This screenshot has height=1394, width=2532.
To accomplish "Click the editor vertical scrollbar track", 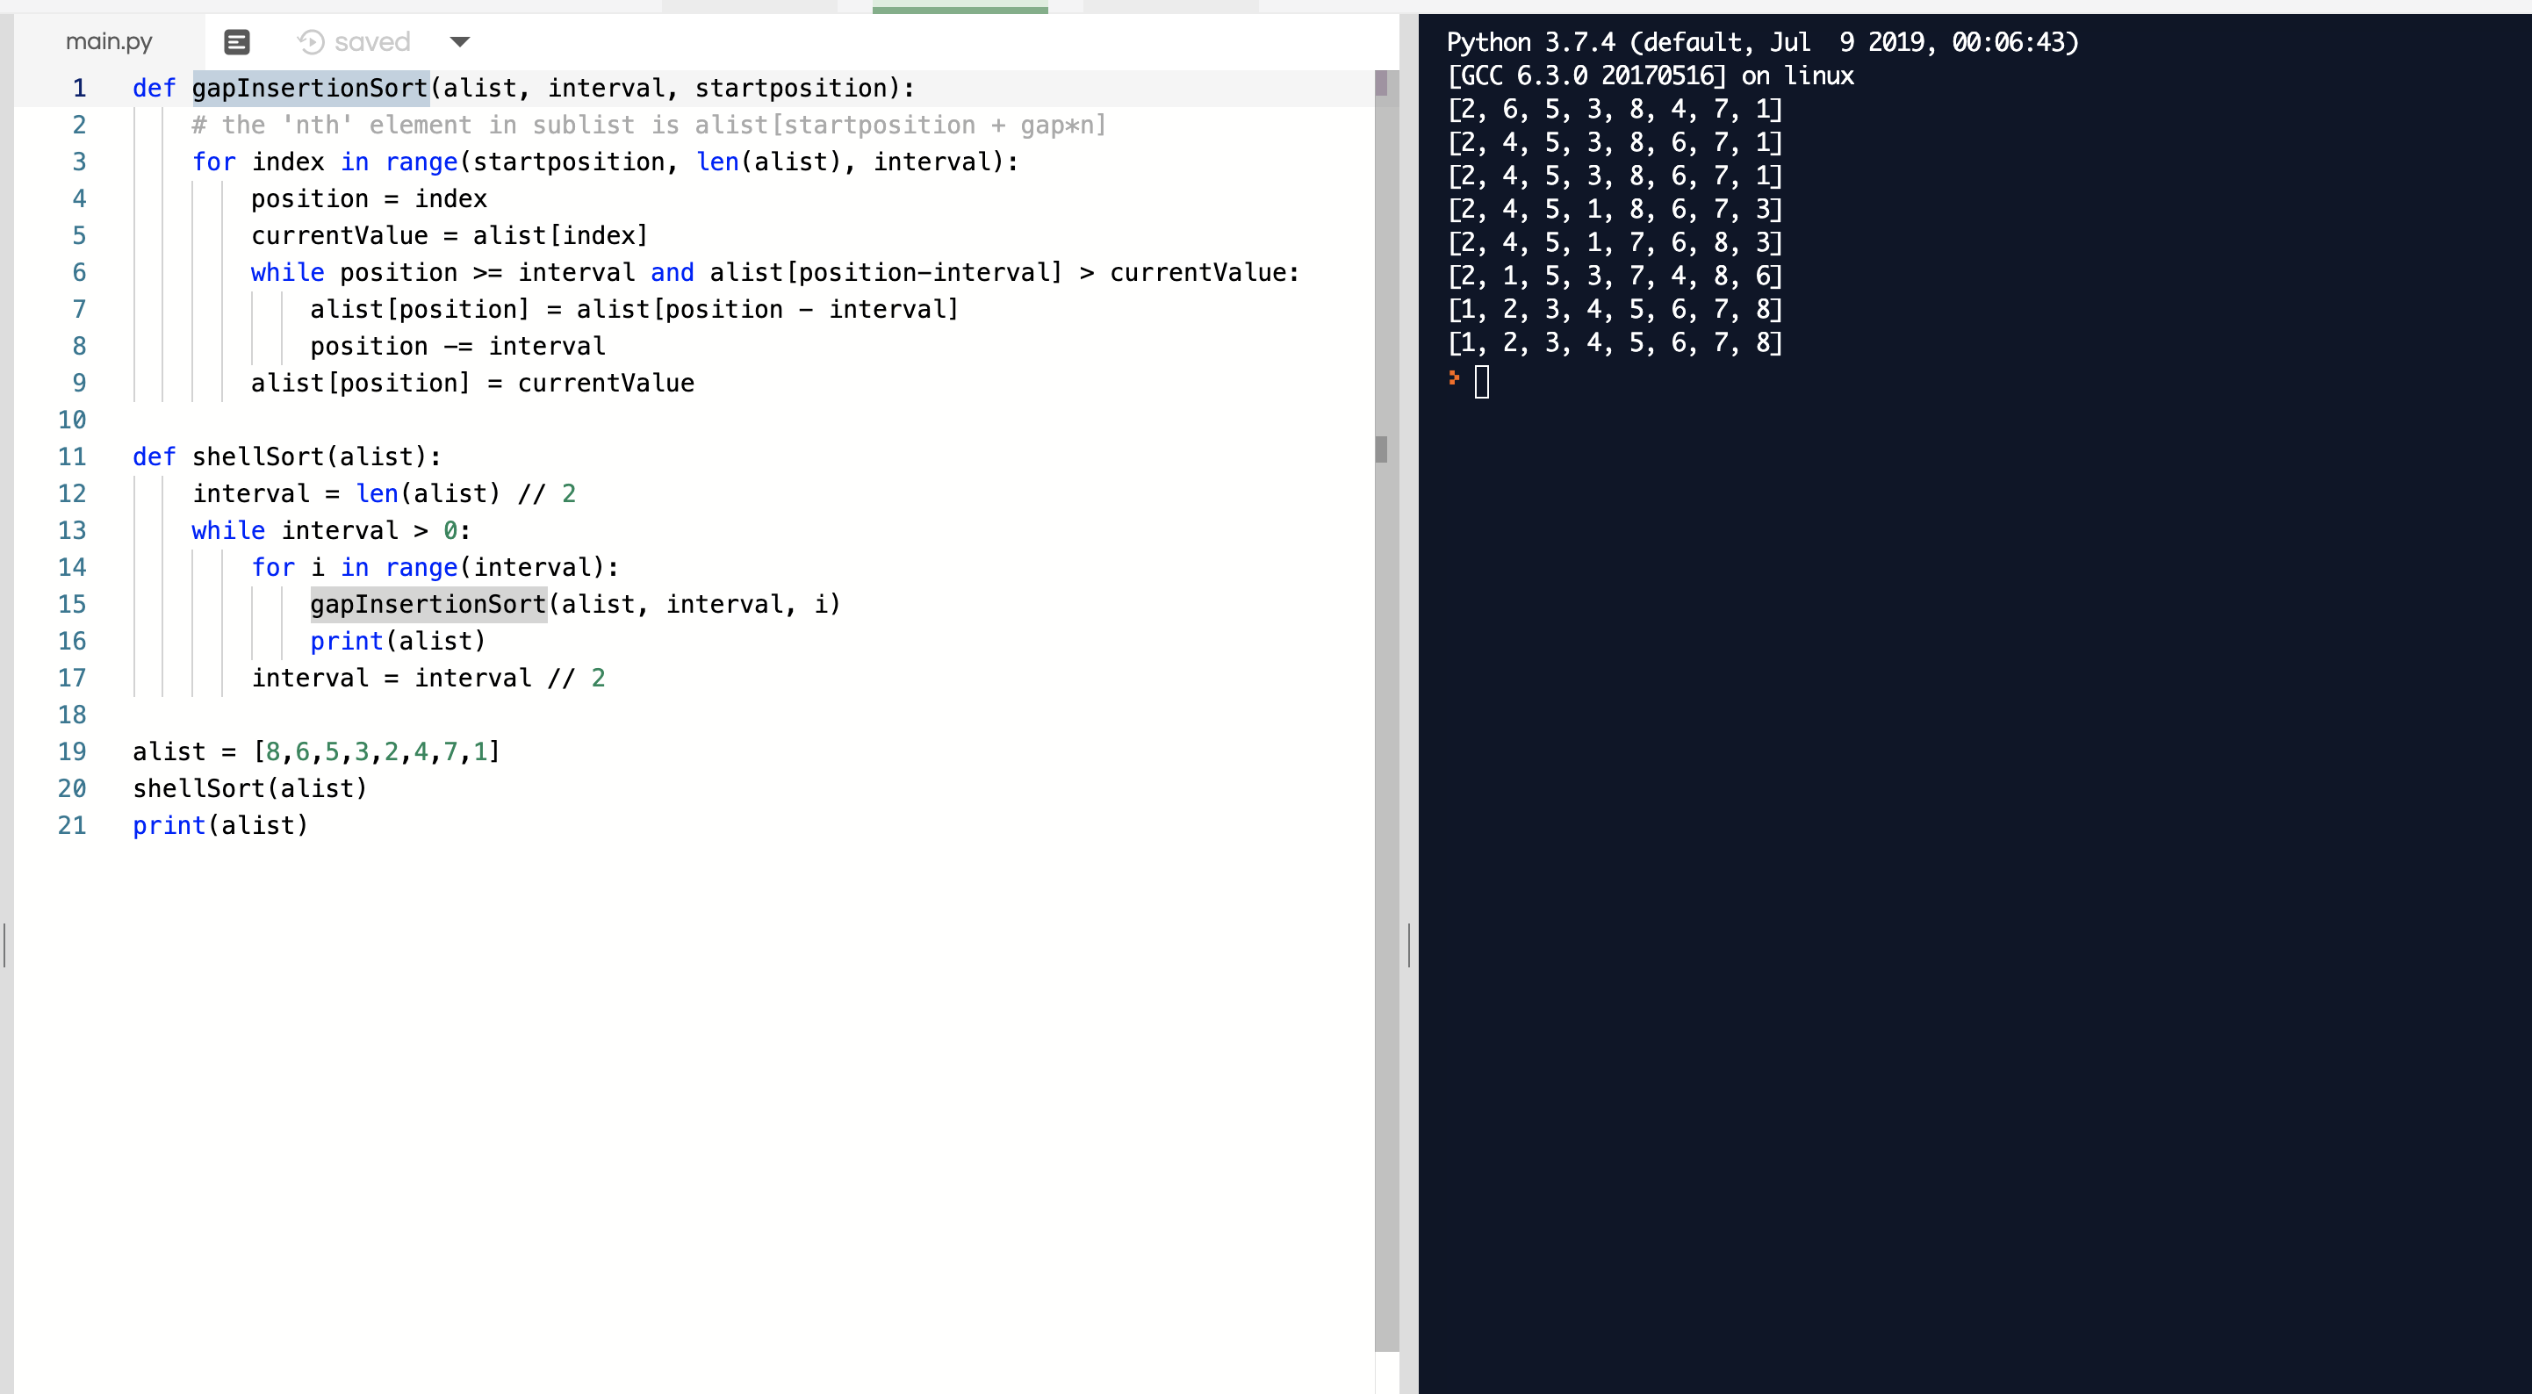I will pos(1386,885).
